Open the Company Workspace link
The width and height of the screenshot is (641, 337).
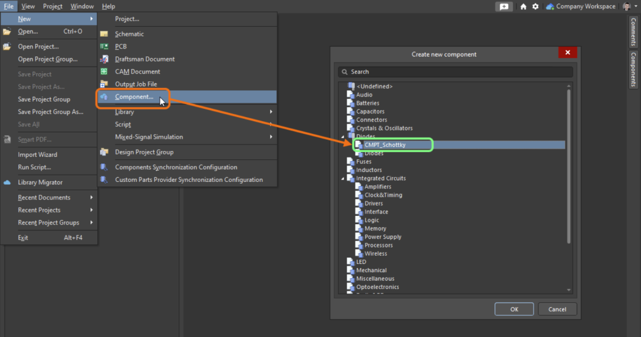tap(581, 7)
